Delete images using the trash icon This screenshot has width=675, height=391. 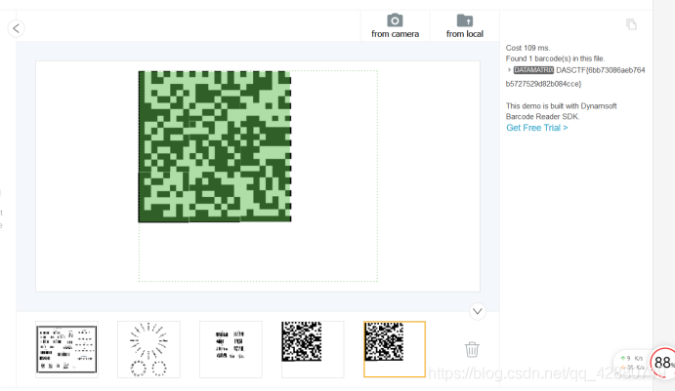coord(472,349)
